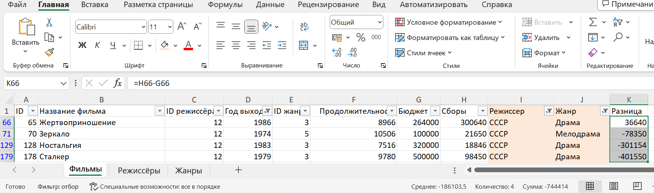Select cell with film Сталкер
The image size is (654, 193).
coord(101,157)
